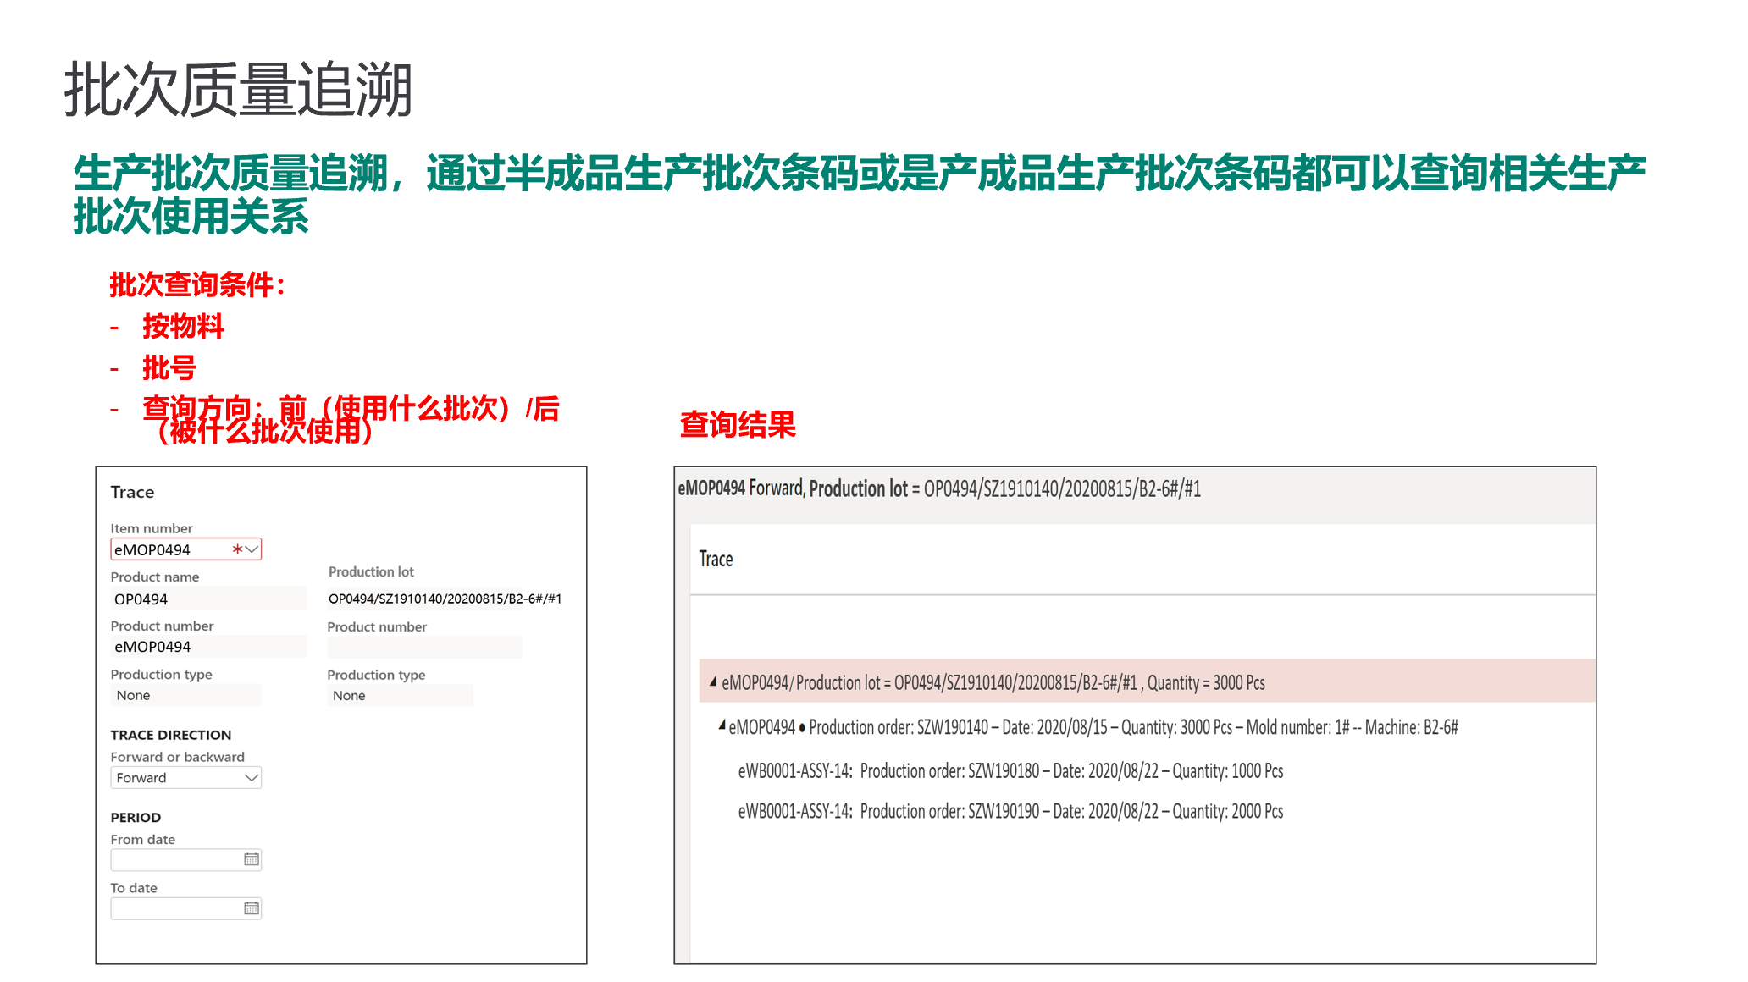Open the To date calendar picker
The width and height of the screenshot is (1748, 982).
click(252, 908)
